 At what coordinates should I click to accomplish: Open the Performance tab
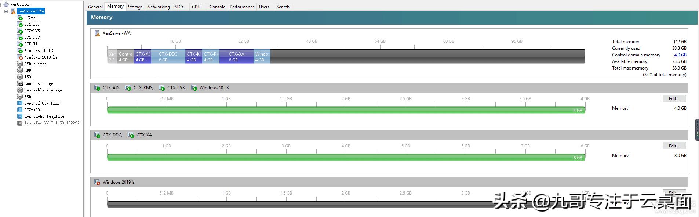[x=242, y=7]
